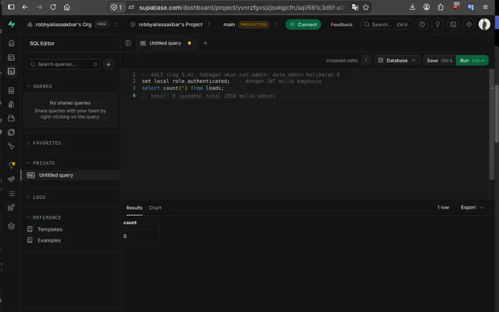Run the query with Run button
Viewport: 499px width, 312px height.
472,60
